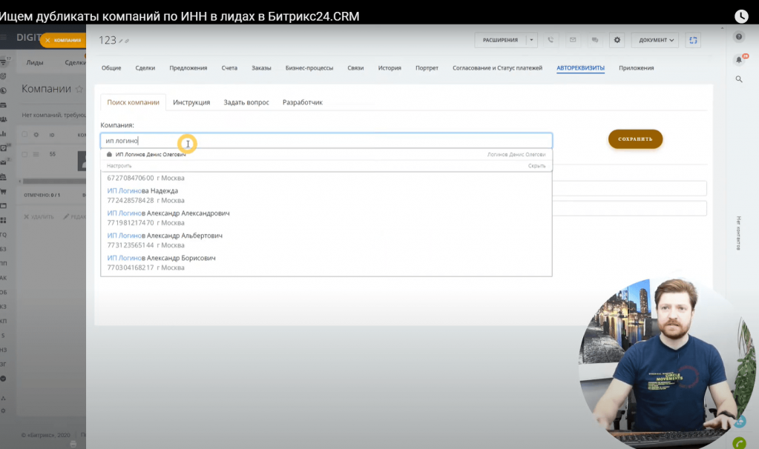Choose result ИП Логинов Александр Александрович
The height and width of the screenshot is (449, 759).
pyautogui.click(x=326, y=218)
